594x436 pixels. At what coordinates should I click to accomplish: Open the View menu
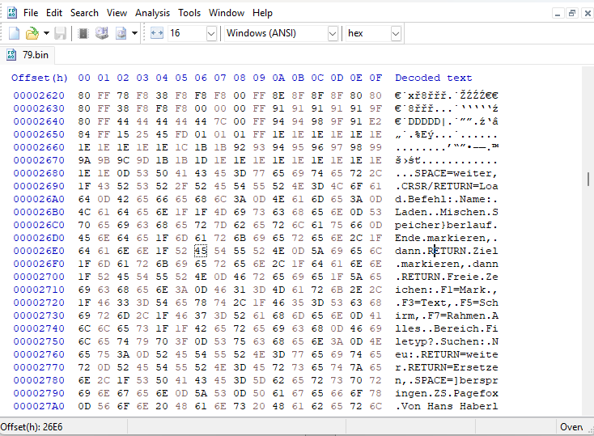[117, 13]
